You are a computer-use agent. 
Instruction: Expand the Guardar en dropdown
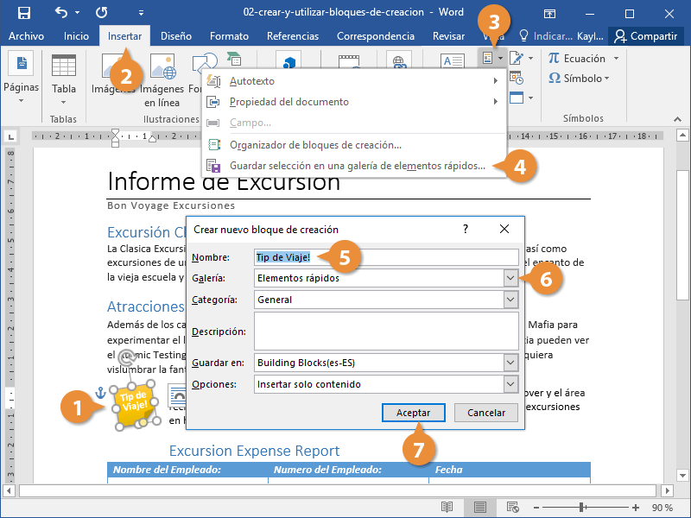pos(510,363)
